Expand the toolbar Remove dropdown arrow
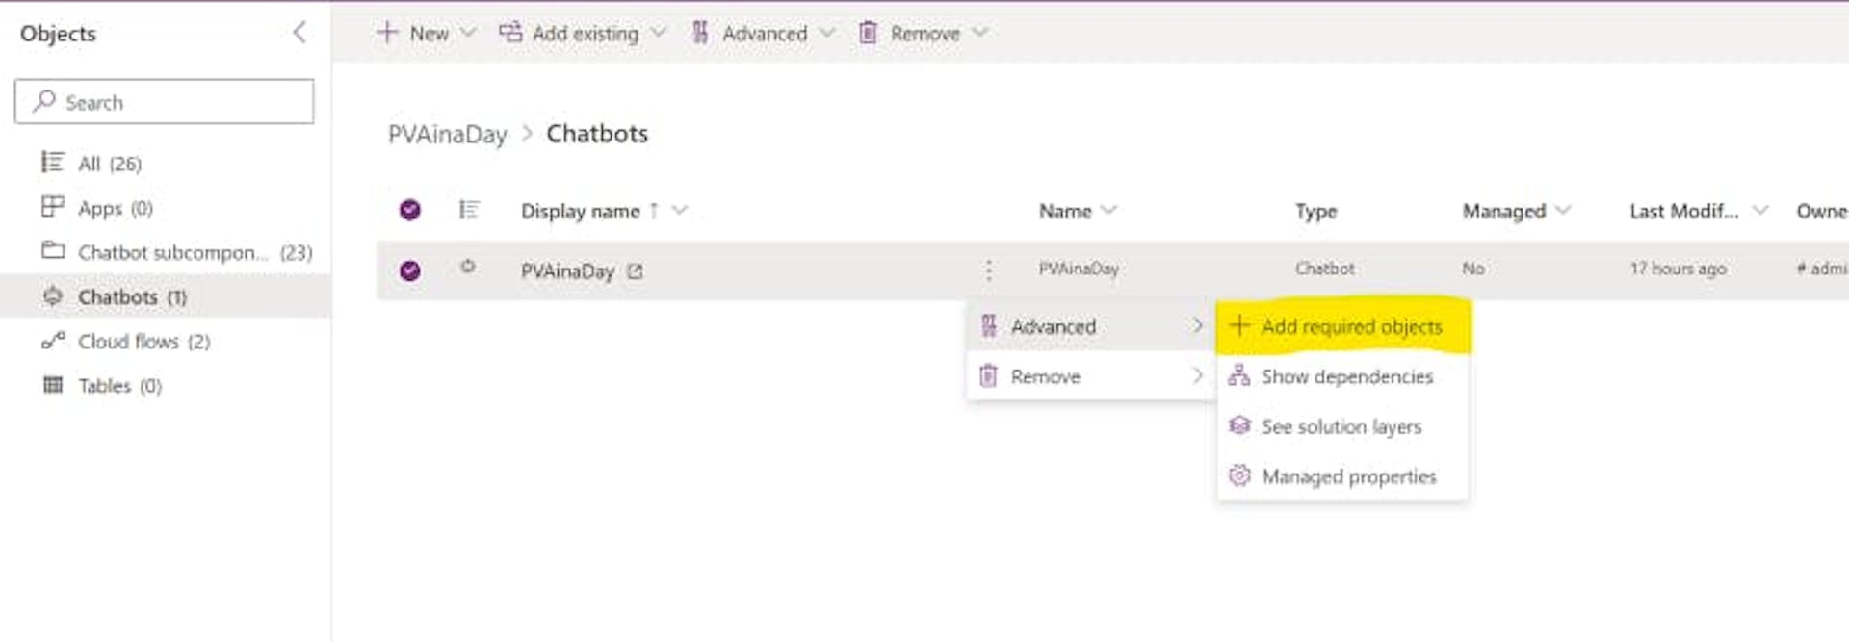Image resolution: width=1849 pixels, height=642 pixels. pos(980,33)
